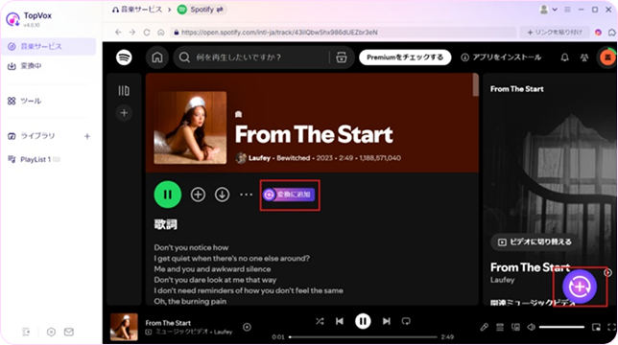Open the hamburger menu in title bar
The image size is (618, 345).
[x=567, y=10]
